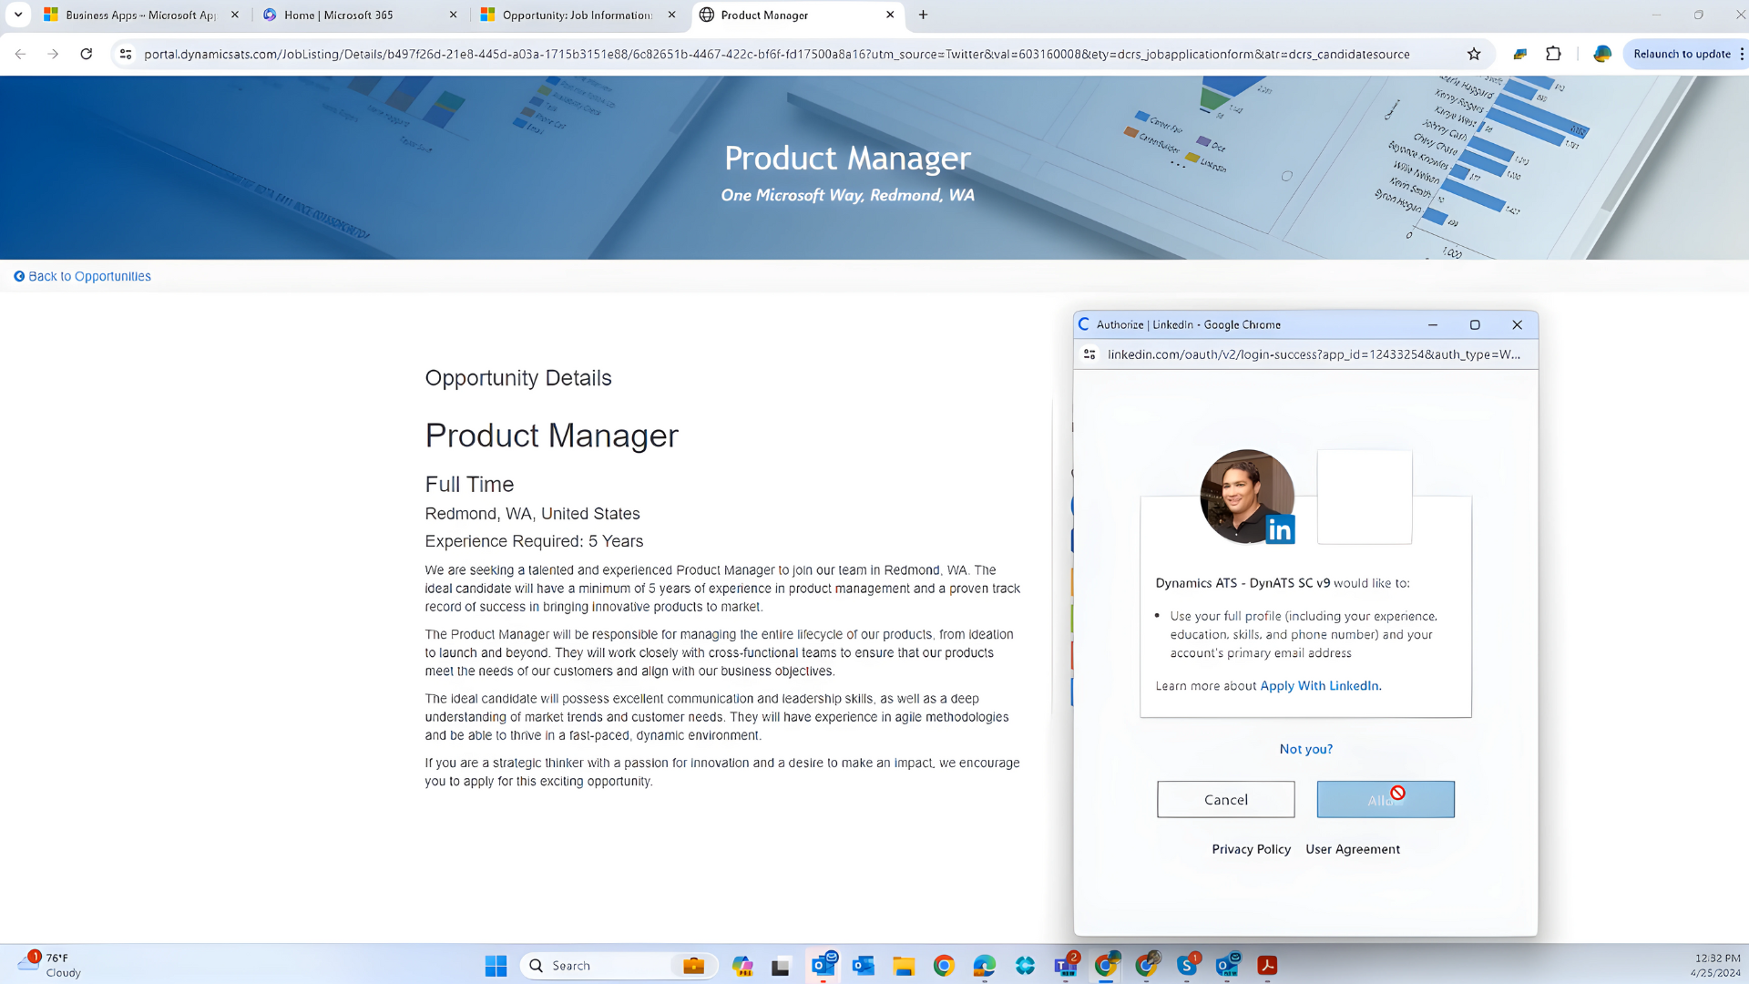
Task: Reload the Product Manager page
Action: tap(87, 54)
